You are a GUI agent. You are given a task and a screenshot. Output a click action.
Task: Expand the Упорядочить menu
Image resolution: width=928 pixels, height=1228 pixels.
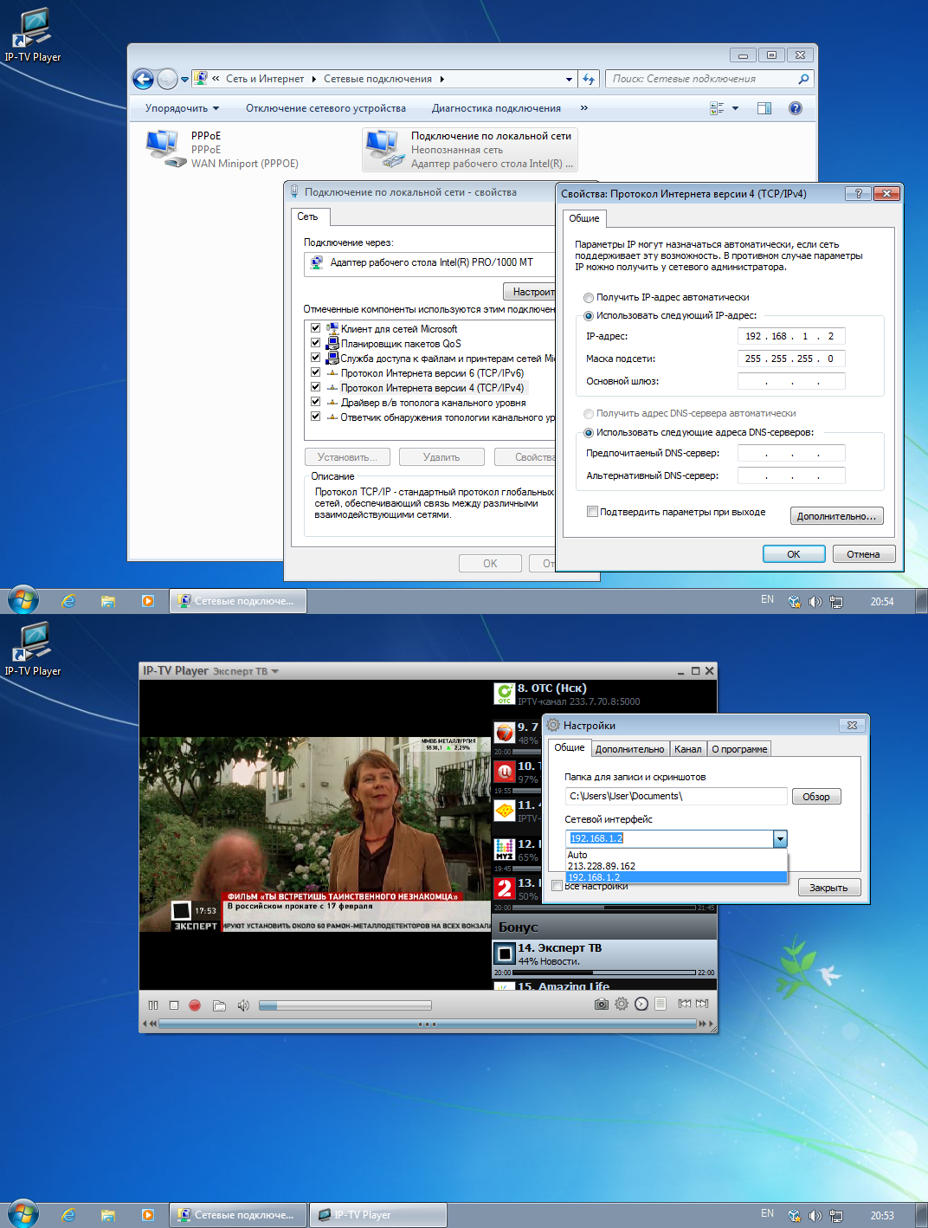(x=182, y=108)
